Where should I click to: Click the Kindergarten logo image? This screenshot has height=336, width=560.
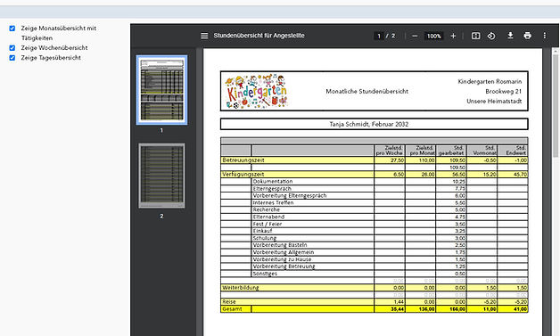click(256, 91)
